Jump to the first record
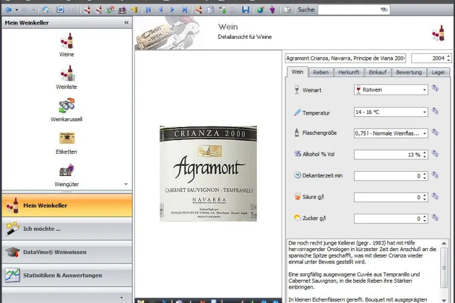 click(149, 10)
